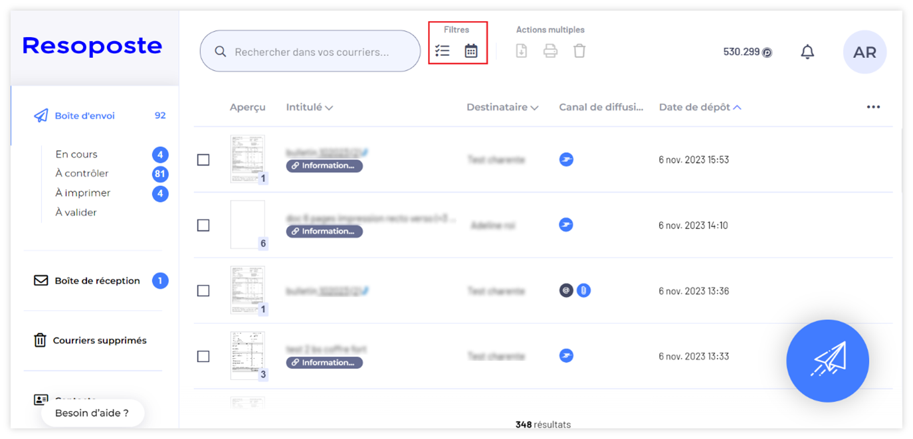The width and height of the screenshot is (913, 439).
Task: Click the trash icon beside Courriers supprimés
Action: (x=41, y=340)
